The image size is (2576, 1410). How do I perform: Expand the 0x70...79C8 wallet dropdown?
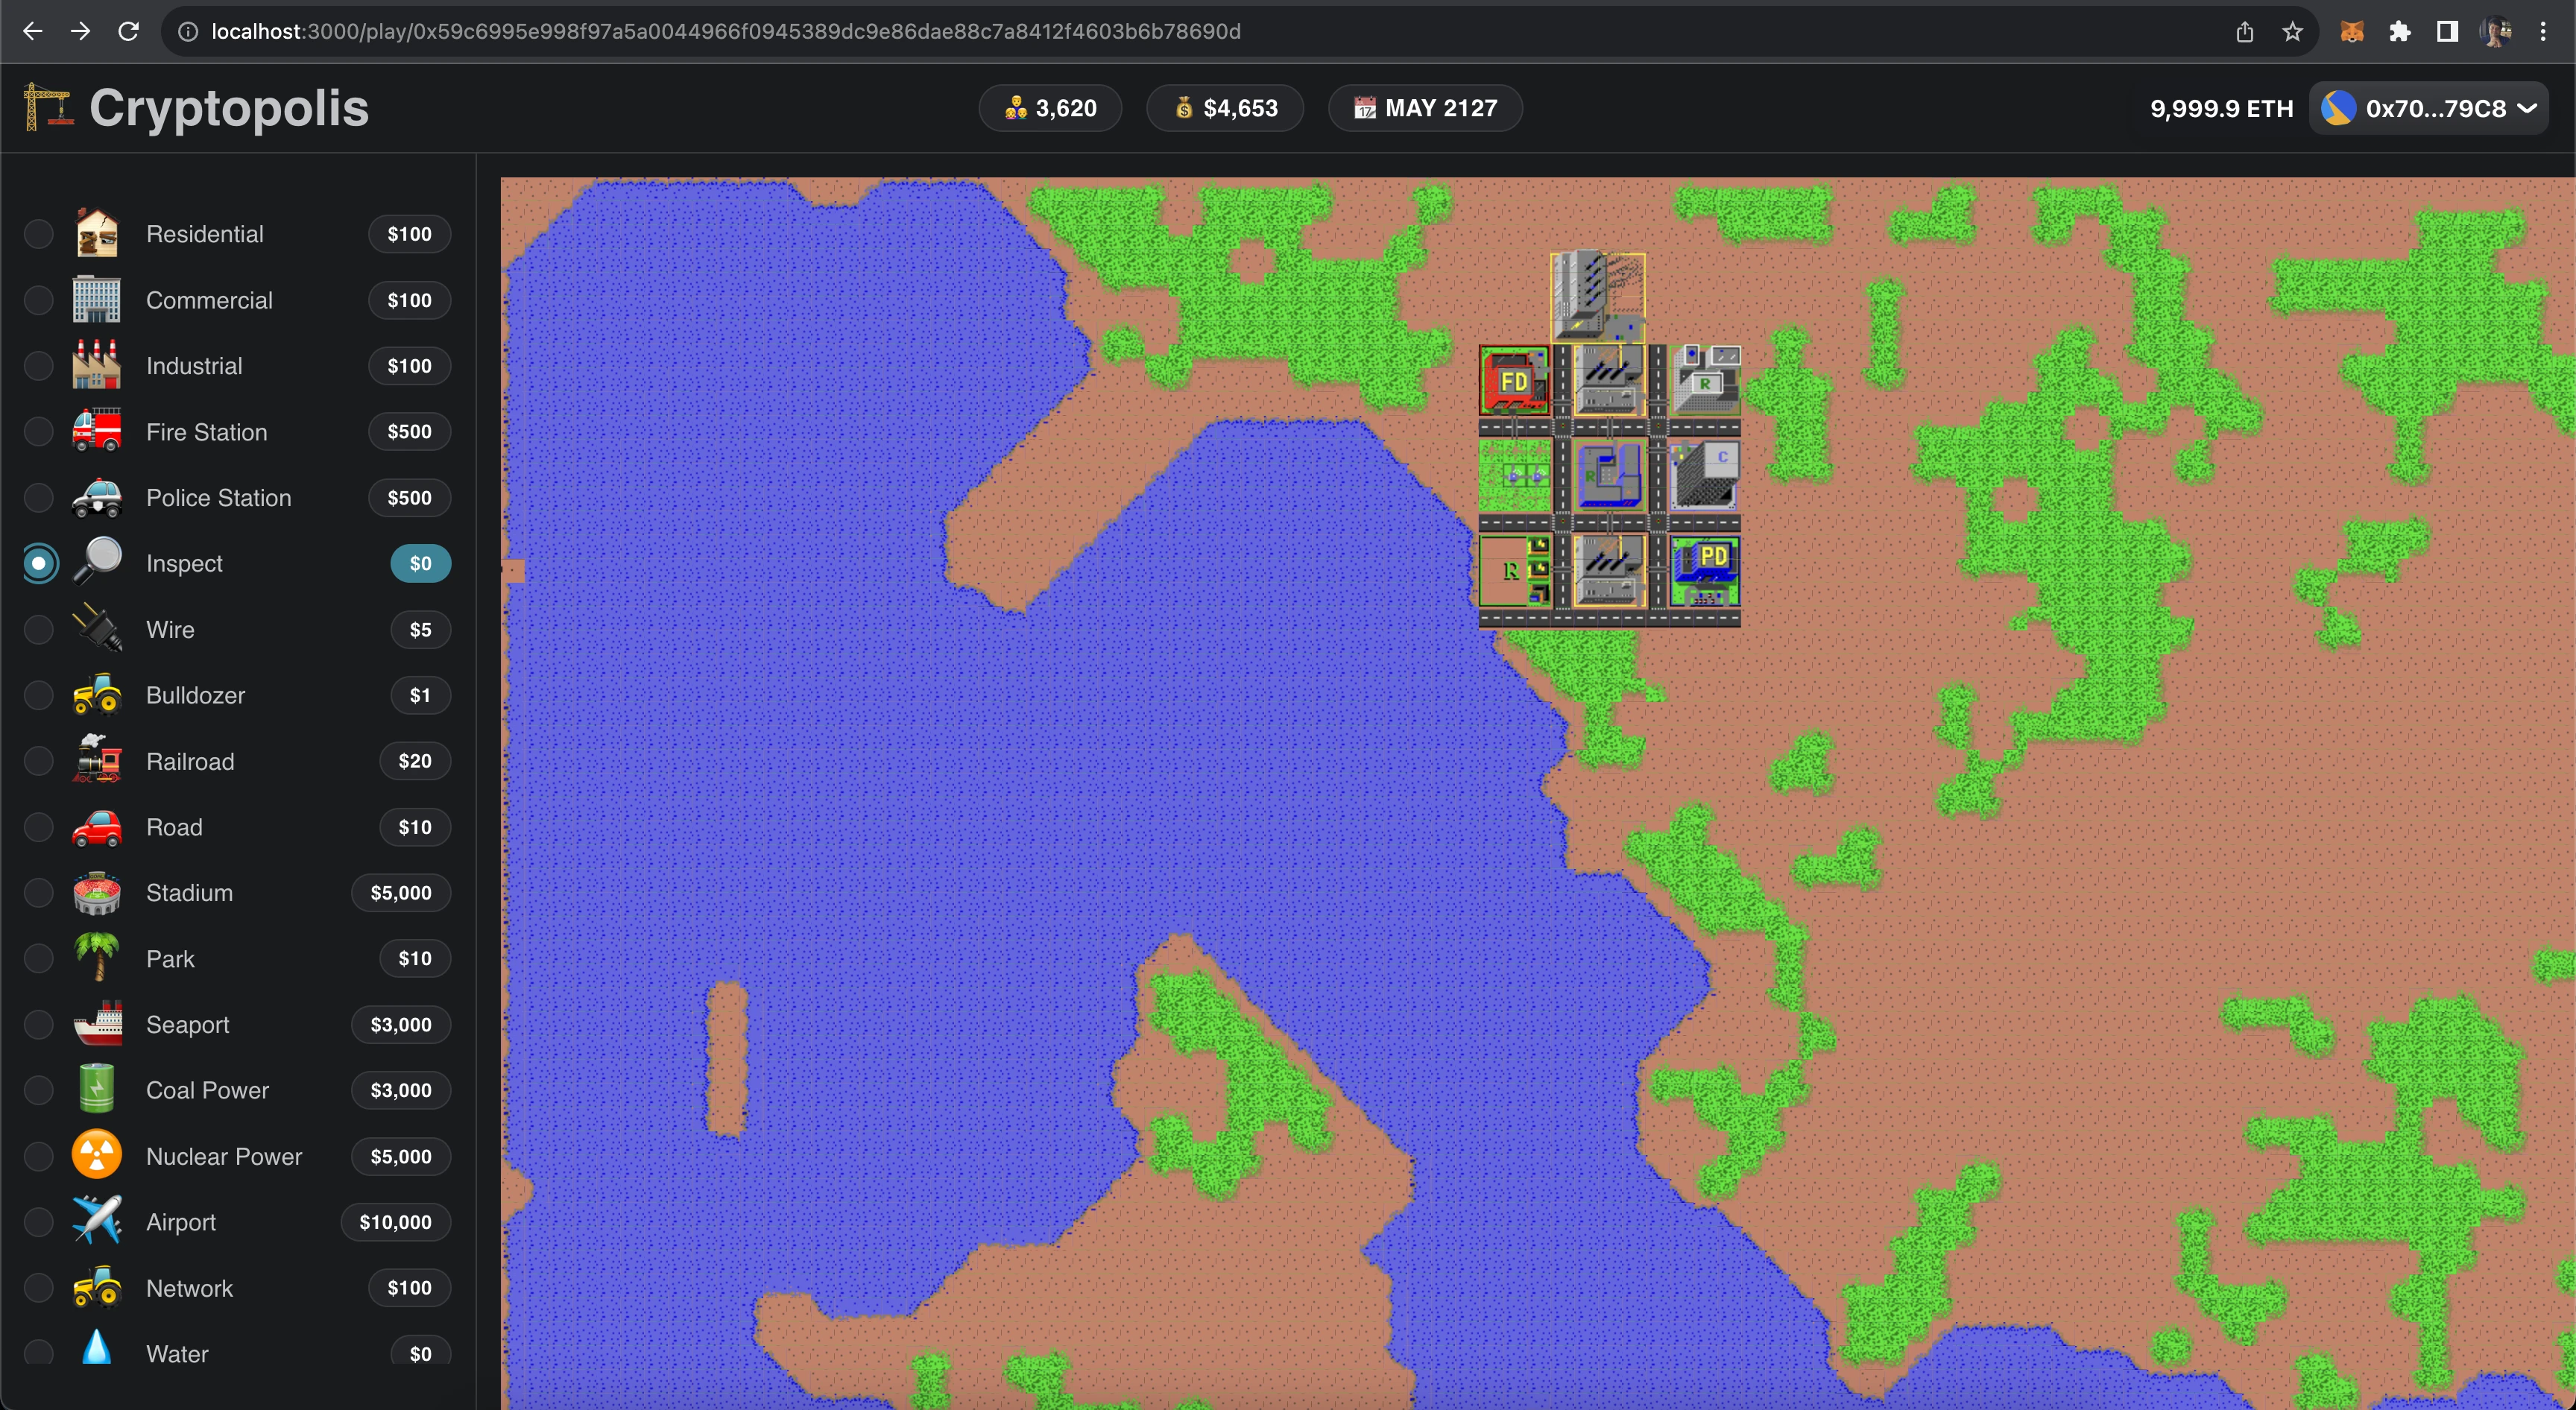click(x=2430, y=108)
